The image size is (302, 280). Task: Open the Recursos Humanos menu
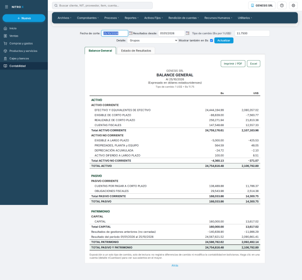pos(218,18)
